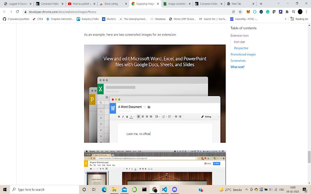Viewport: 311px width, 194px height.
Task: Switch to first Compress Folder tab
Action: [x=50, y=4]
